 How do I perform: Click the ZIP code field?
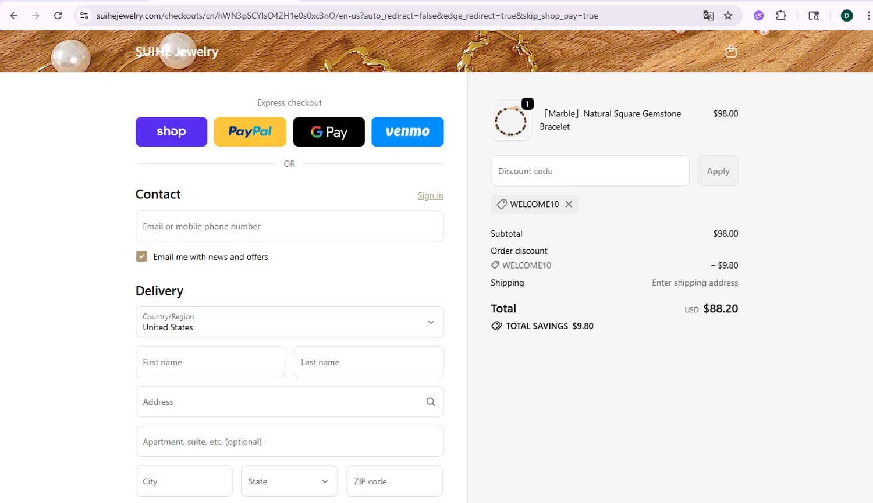(x=395, y=481)
